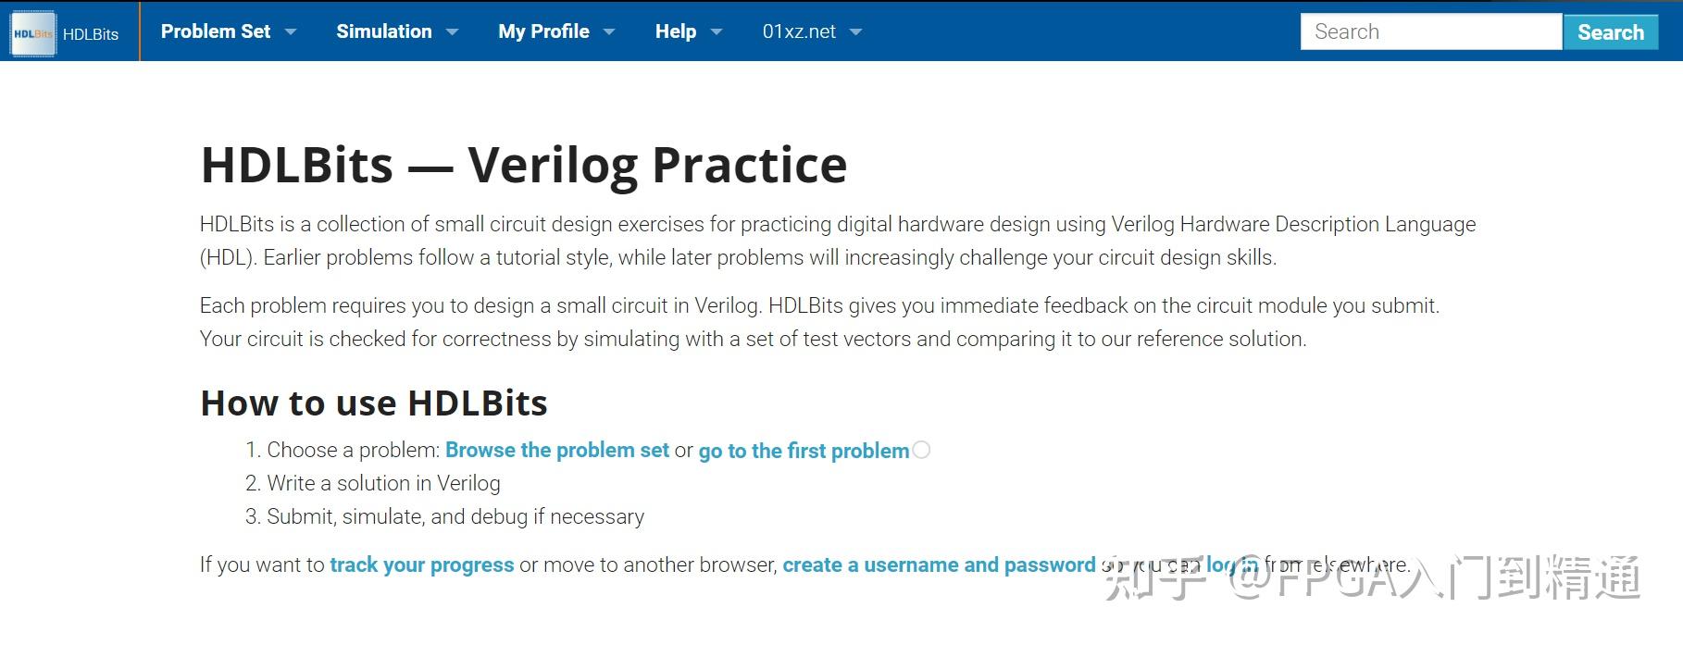Expand the Simulation dropdown arrow
The image size is (1683, 645).
[453, 32]
